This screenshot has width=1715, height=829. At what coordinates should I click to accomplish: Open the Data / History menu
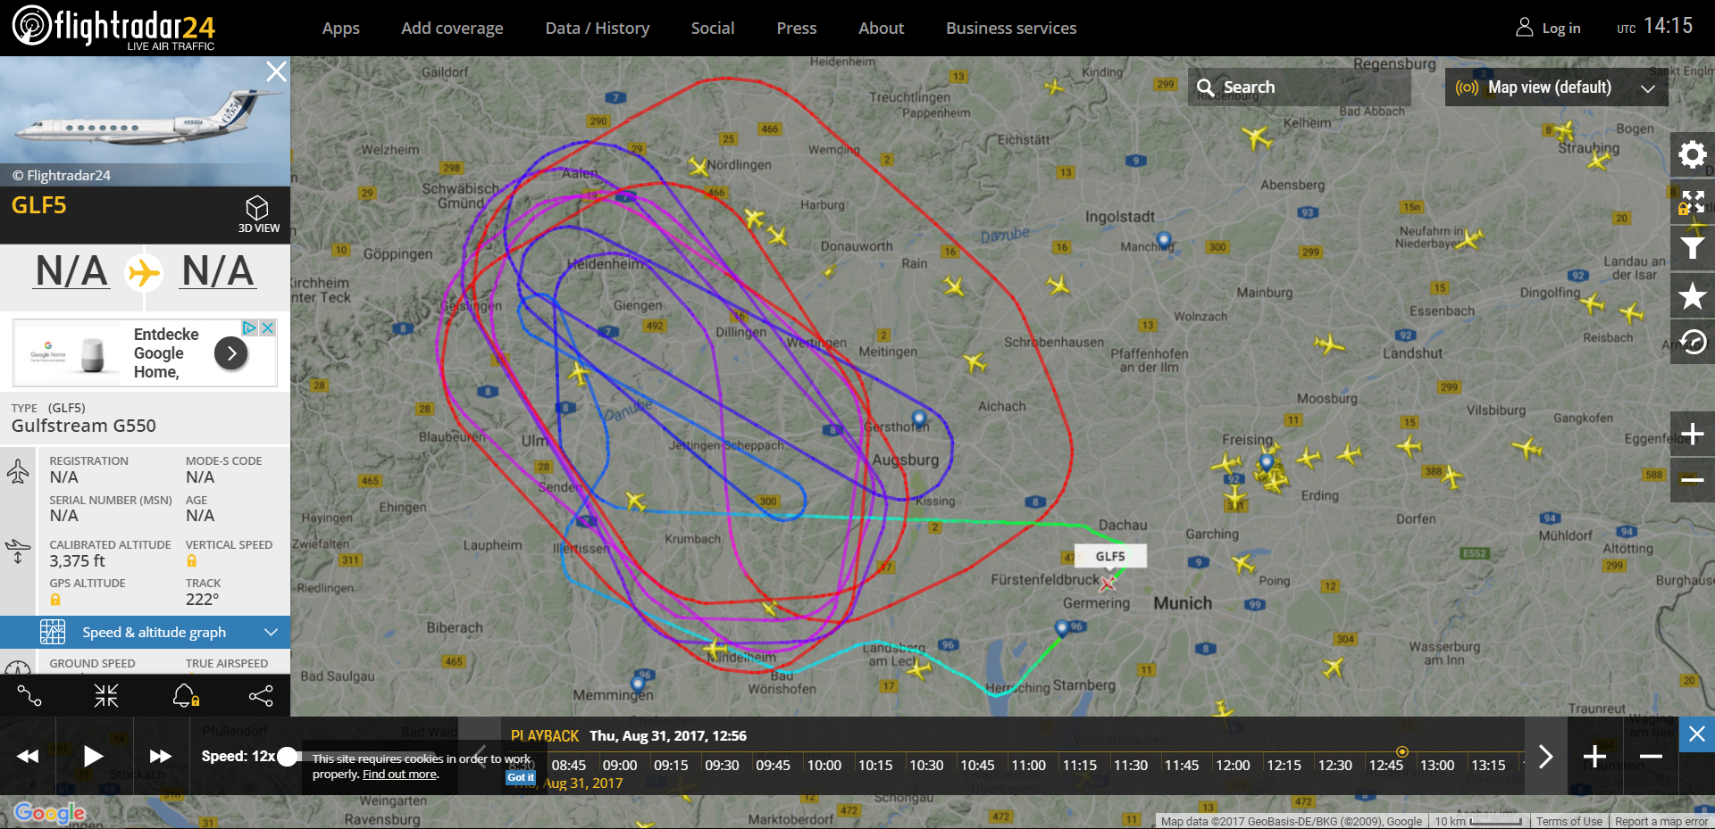point(597,28)
